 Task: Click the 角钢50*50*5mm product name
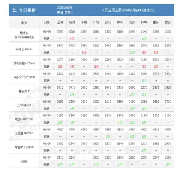[x=24, y=77]
